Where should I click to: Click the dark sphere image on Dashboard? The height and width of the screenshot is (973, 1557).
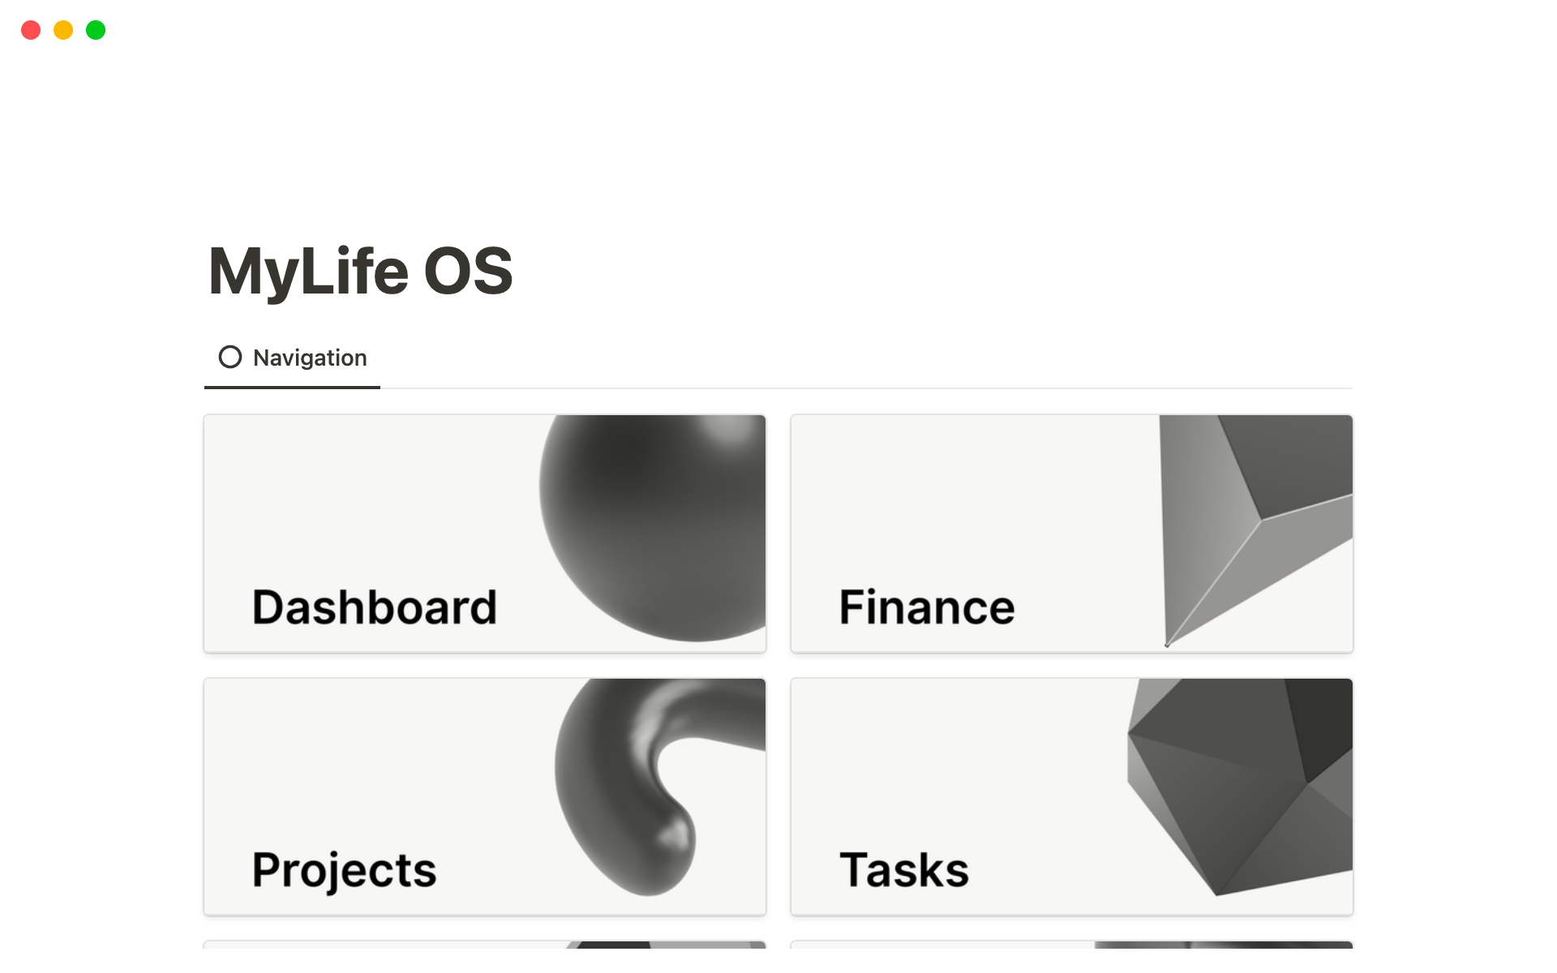[657, 527]
